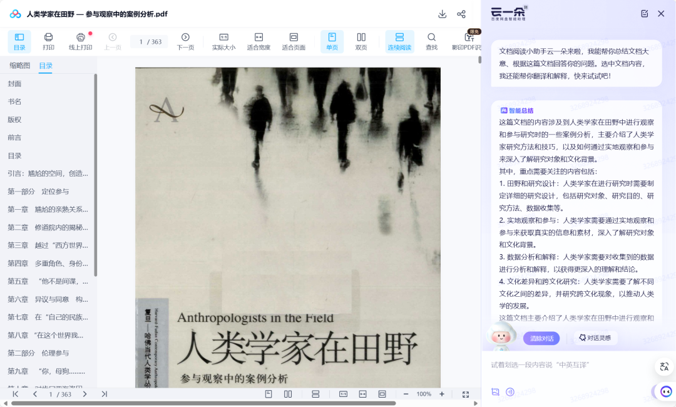Switch to 单页 single page mode
This screenshot has height=407, width=676.
click(x=332, y=41)
